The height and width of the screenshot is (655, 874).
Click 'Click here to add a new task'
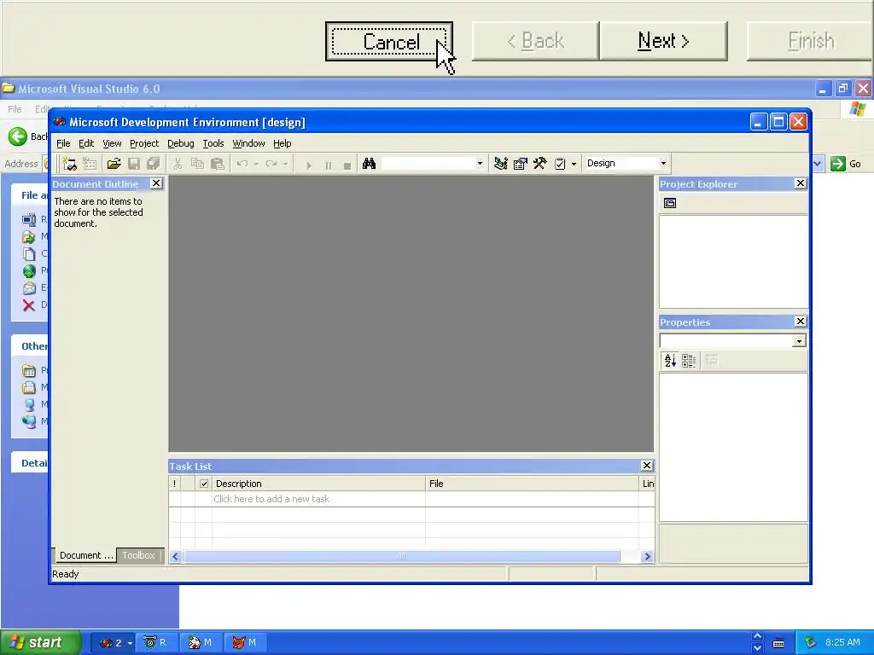(271, 499)
